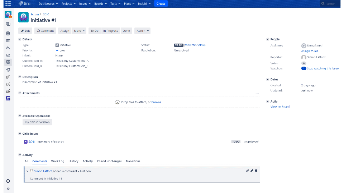Open the Admin dropdown button
Image resolution: width=344 pixels, height=193 pixels.
tap(143, 31)
